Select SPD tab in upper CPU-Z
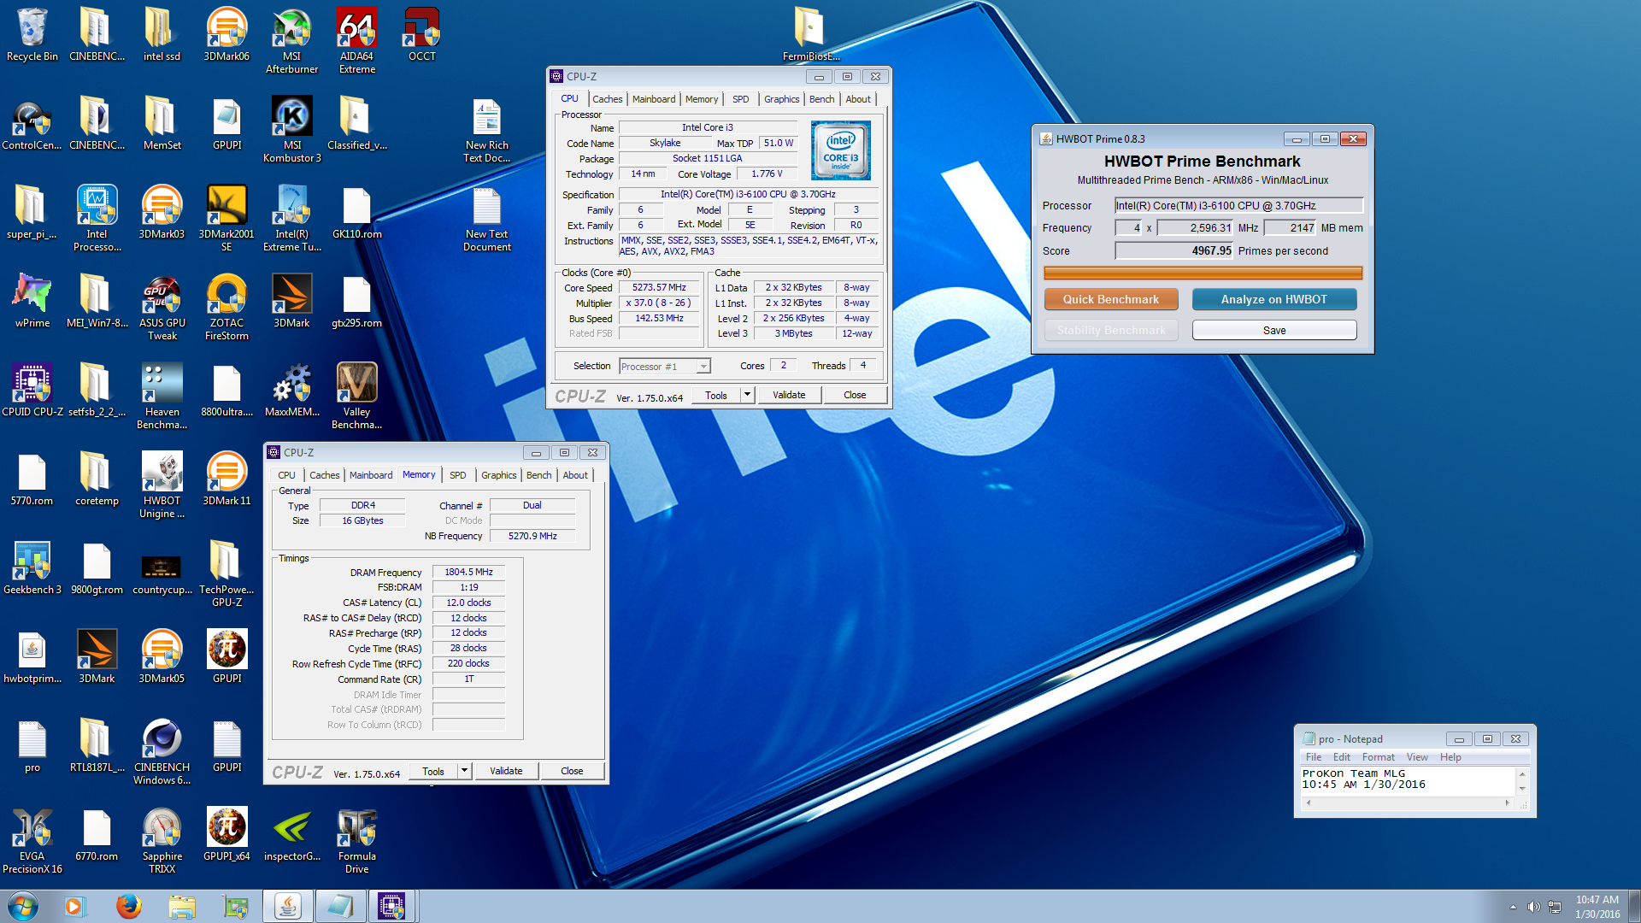1641x923 pixels. 740,99
